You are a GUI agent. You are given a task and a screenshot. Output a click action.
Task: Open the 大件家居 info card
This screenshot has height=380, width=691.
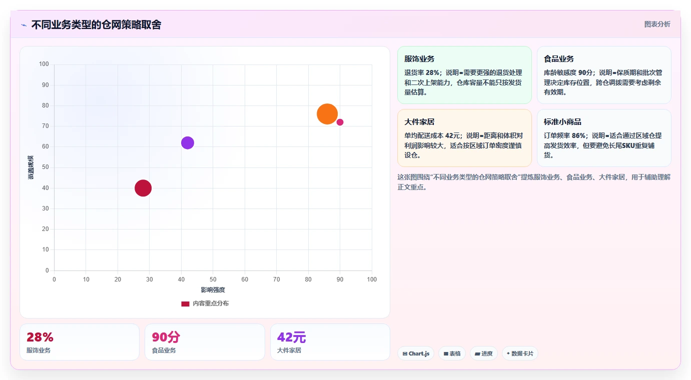(464, 138)
